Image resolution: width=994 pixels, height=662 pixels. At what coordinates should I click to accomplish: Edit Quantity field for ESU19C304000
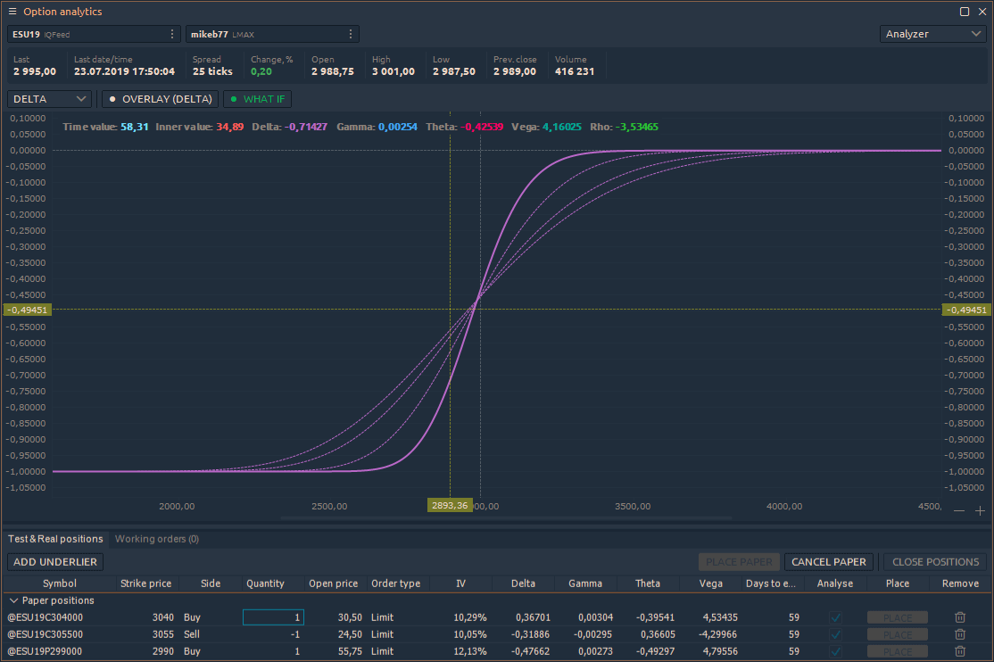(273, 617)
